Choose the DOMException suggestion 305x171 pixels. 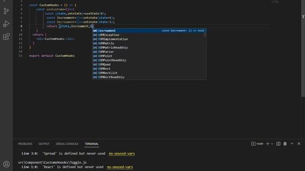coord(149,35)
